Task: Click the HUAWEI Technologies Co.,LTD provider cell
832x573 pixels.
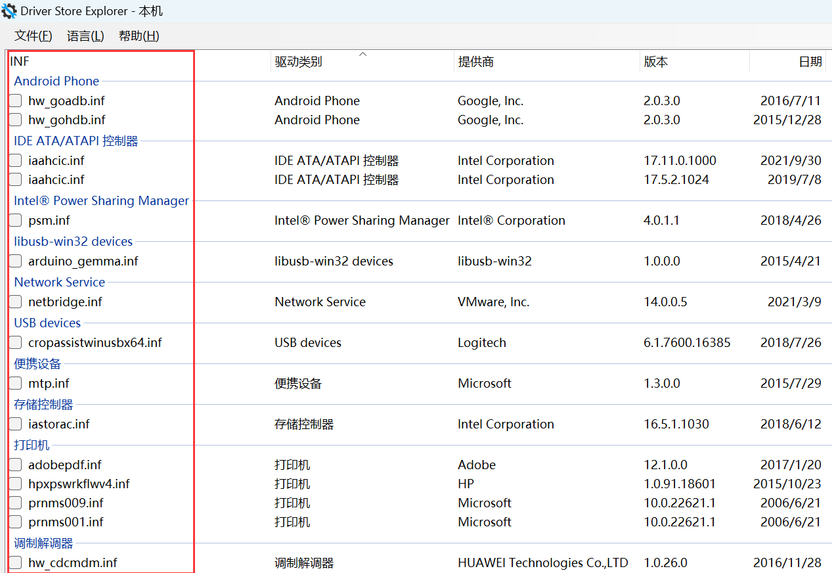Action: (543, 563)
